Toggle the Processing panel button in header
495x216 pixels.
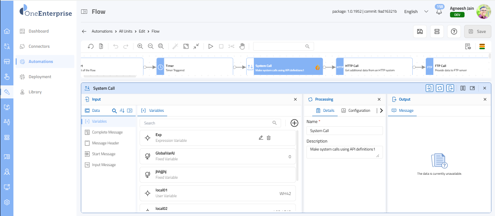pyautogui.click(x=440, y=88)
